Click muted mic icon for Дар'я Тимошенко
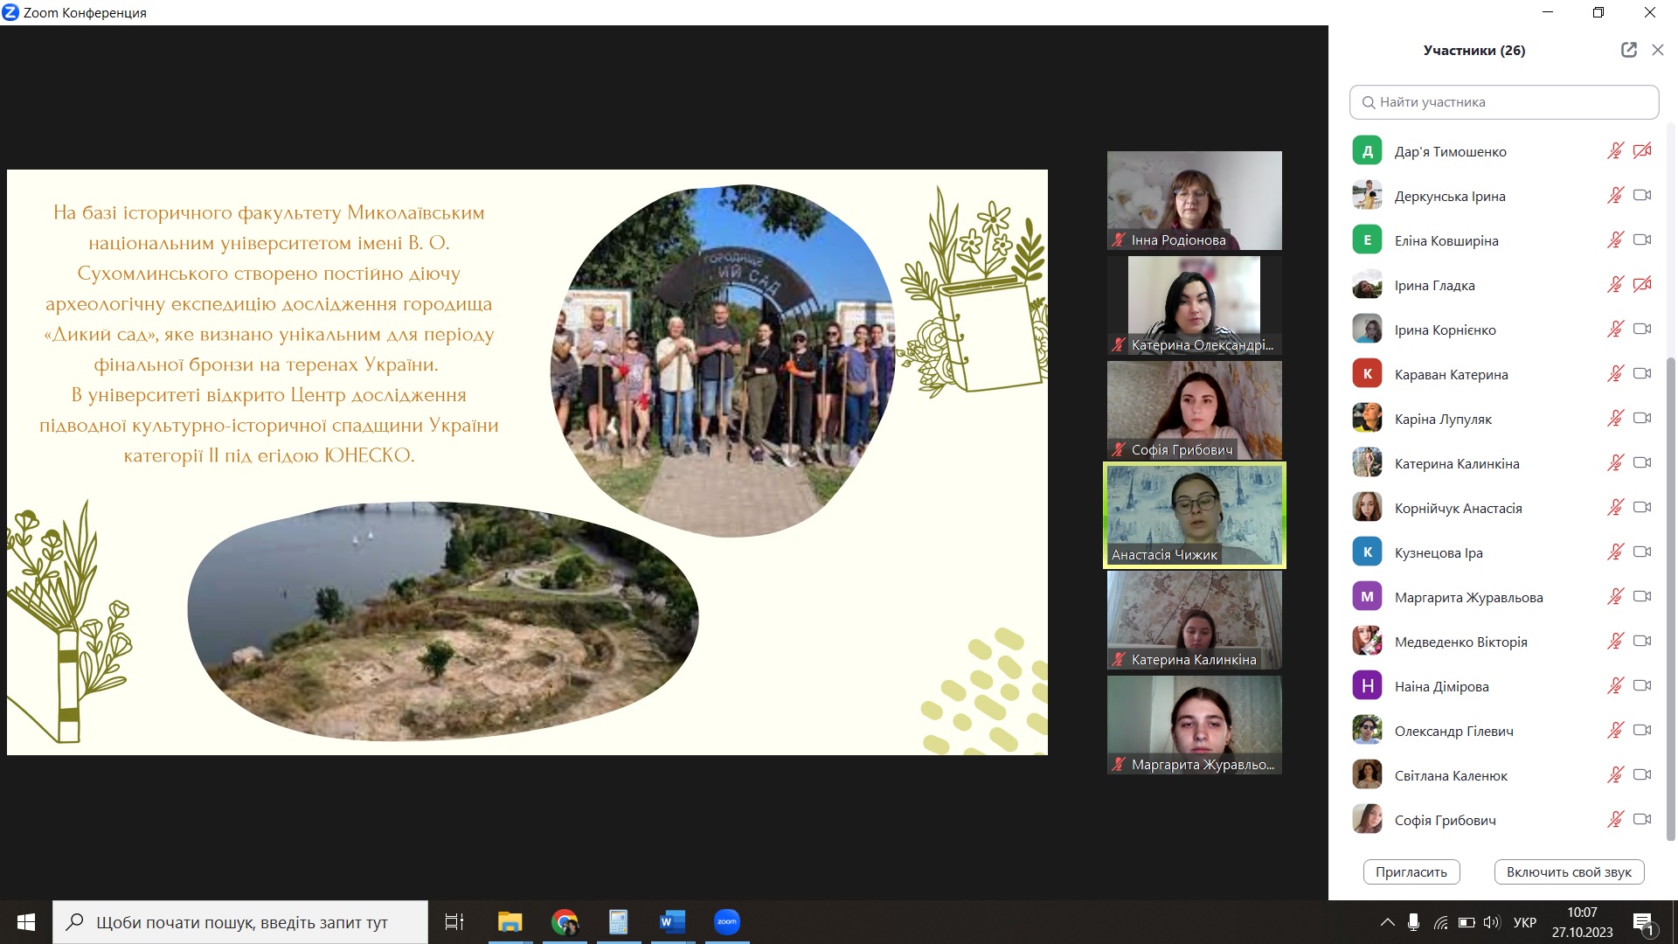This screenshot has height=944, width=1678. (x=1615, y=151)
